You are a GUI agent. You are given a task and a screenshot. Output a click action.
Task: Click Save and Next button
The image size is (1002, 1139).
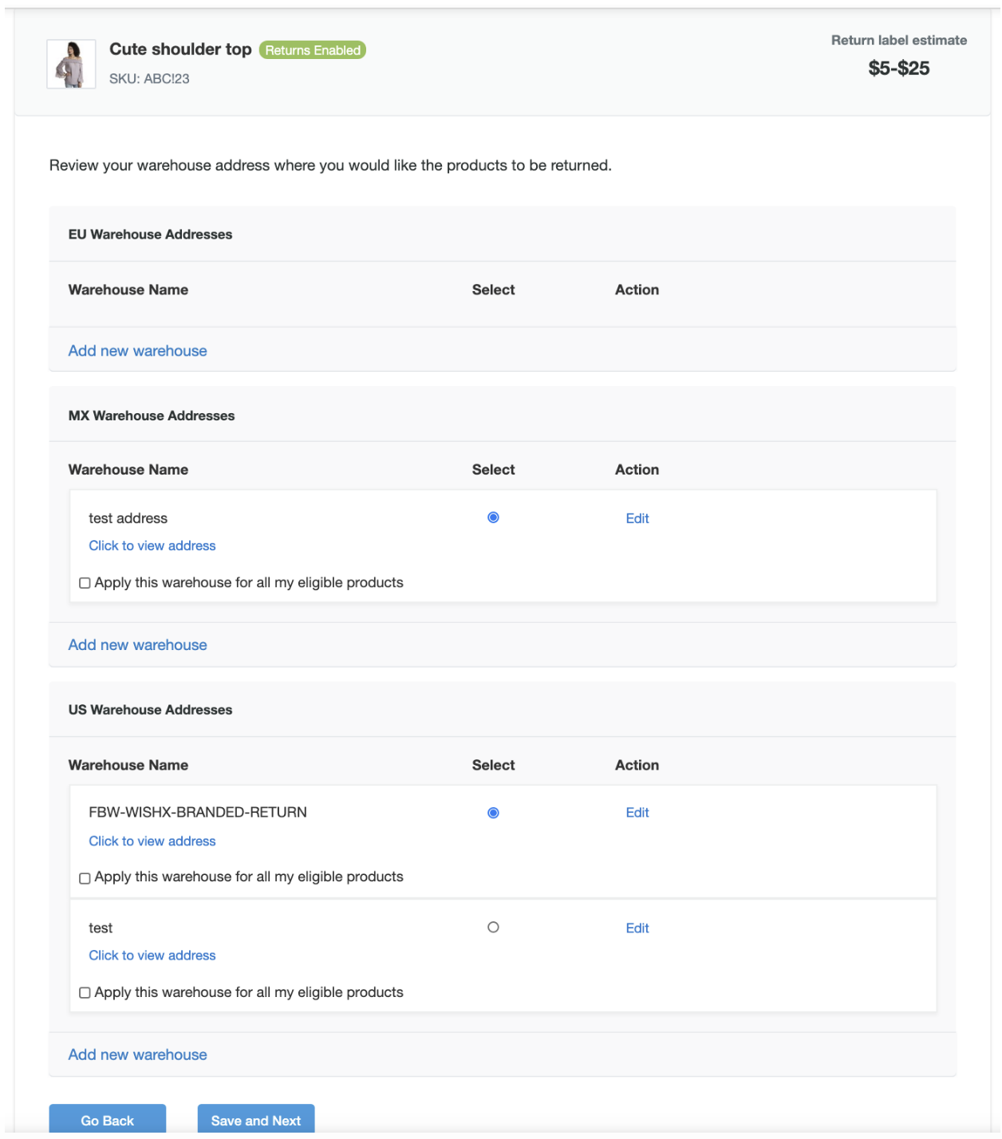coord(255,1120)
